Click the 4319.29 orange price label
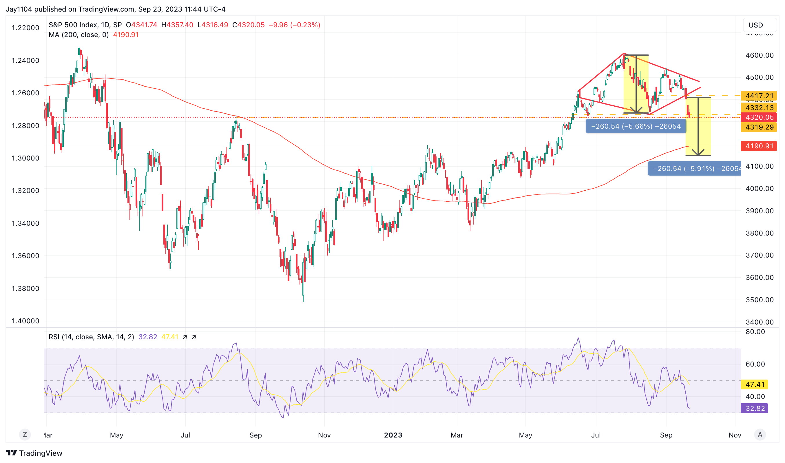The height and width of the screenshot is (463, 785). (759, 127)
